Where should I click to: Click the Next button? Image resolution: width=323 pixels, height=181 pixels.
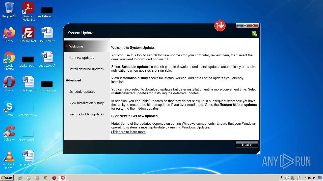coord(247,145)
